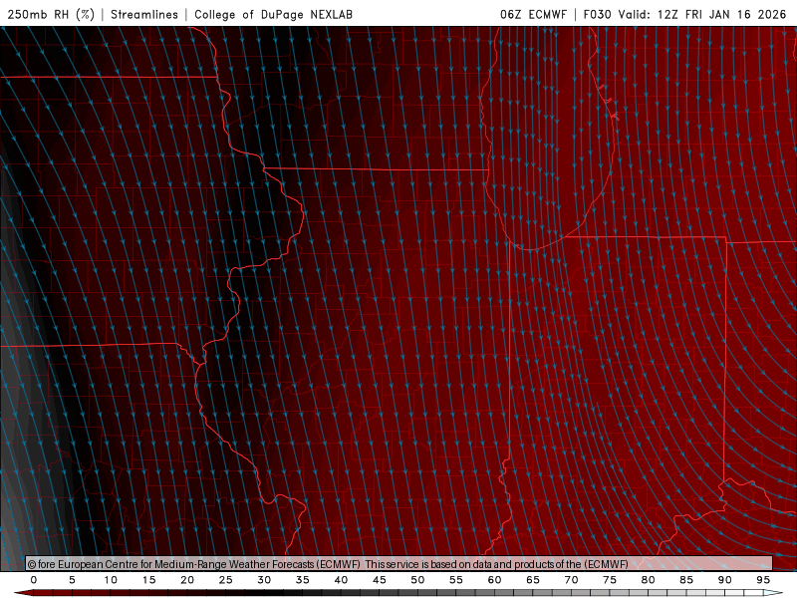This screenshot has width=797, height=598.
Task: Click the "65" tick label on the color scale
Action: (x=533, y=580)
